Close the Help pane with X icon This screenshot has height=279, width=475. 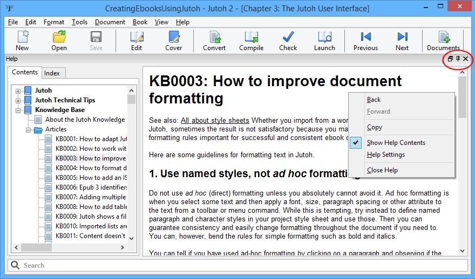(466, 59)
